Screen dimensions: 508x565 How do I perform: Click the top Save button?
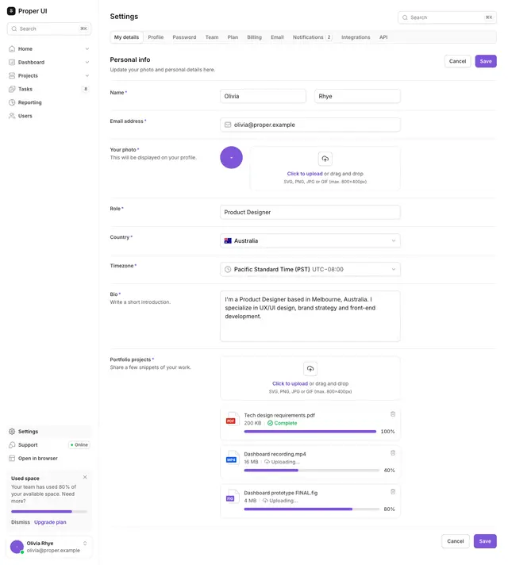click(486, 61)
